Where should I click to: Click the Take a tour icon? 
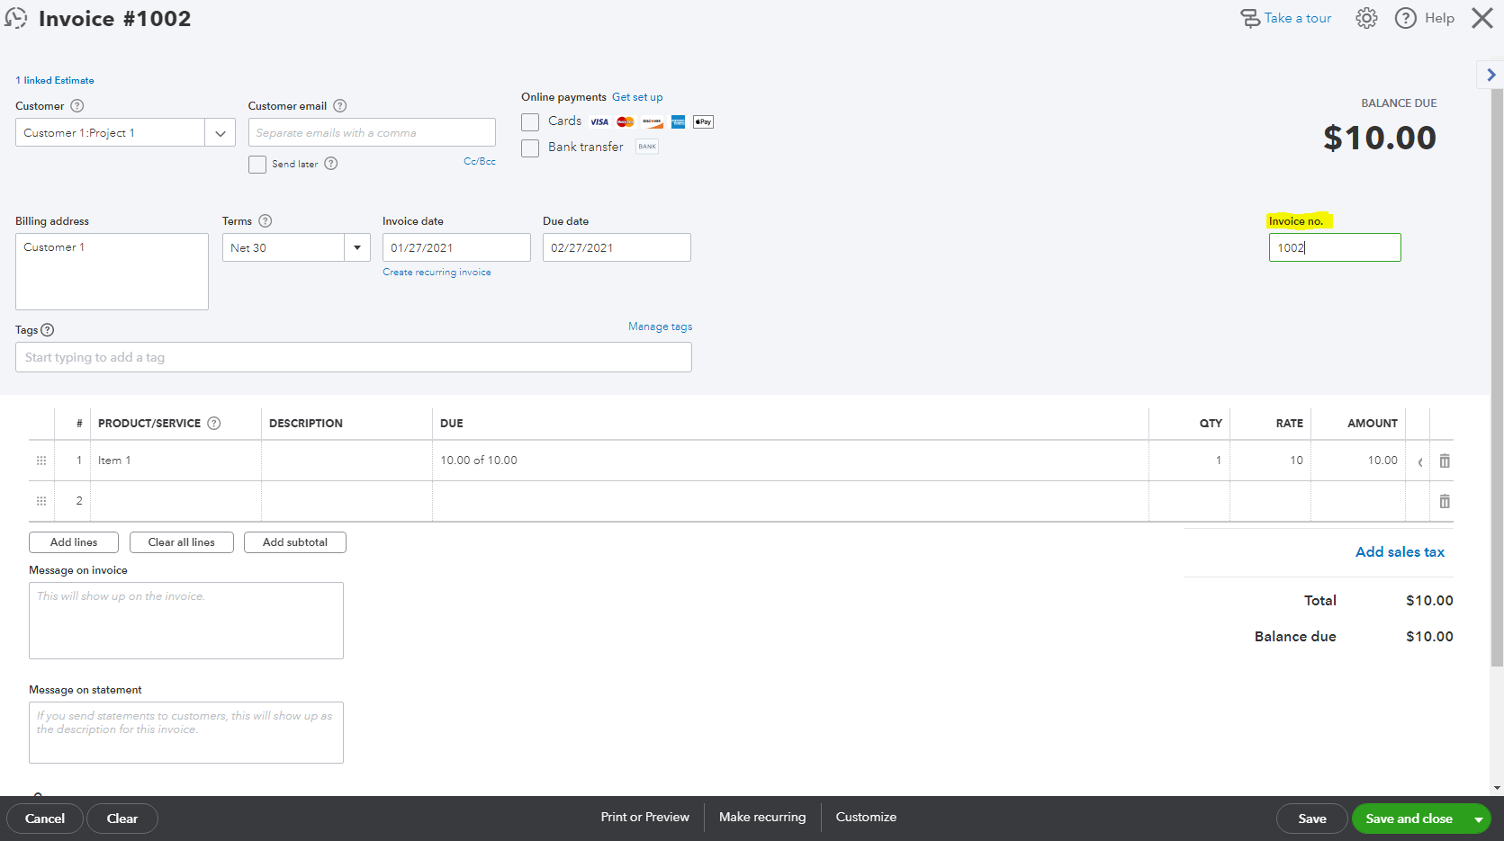coord(1250,17)
